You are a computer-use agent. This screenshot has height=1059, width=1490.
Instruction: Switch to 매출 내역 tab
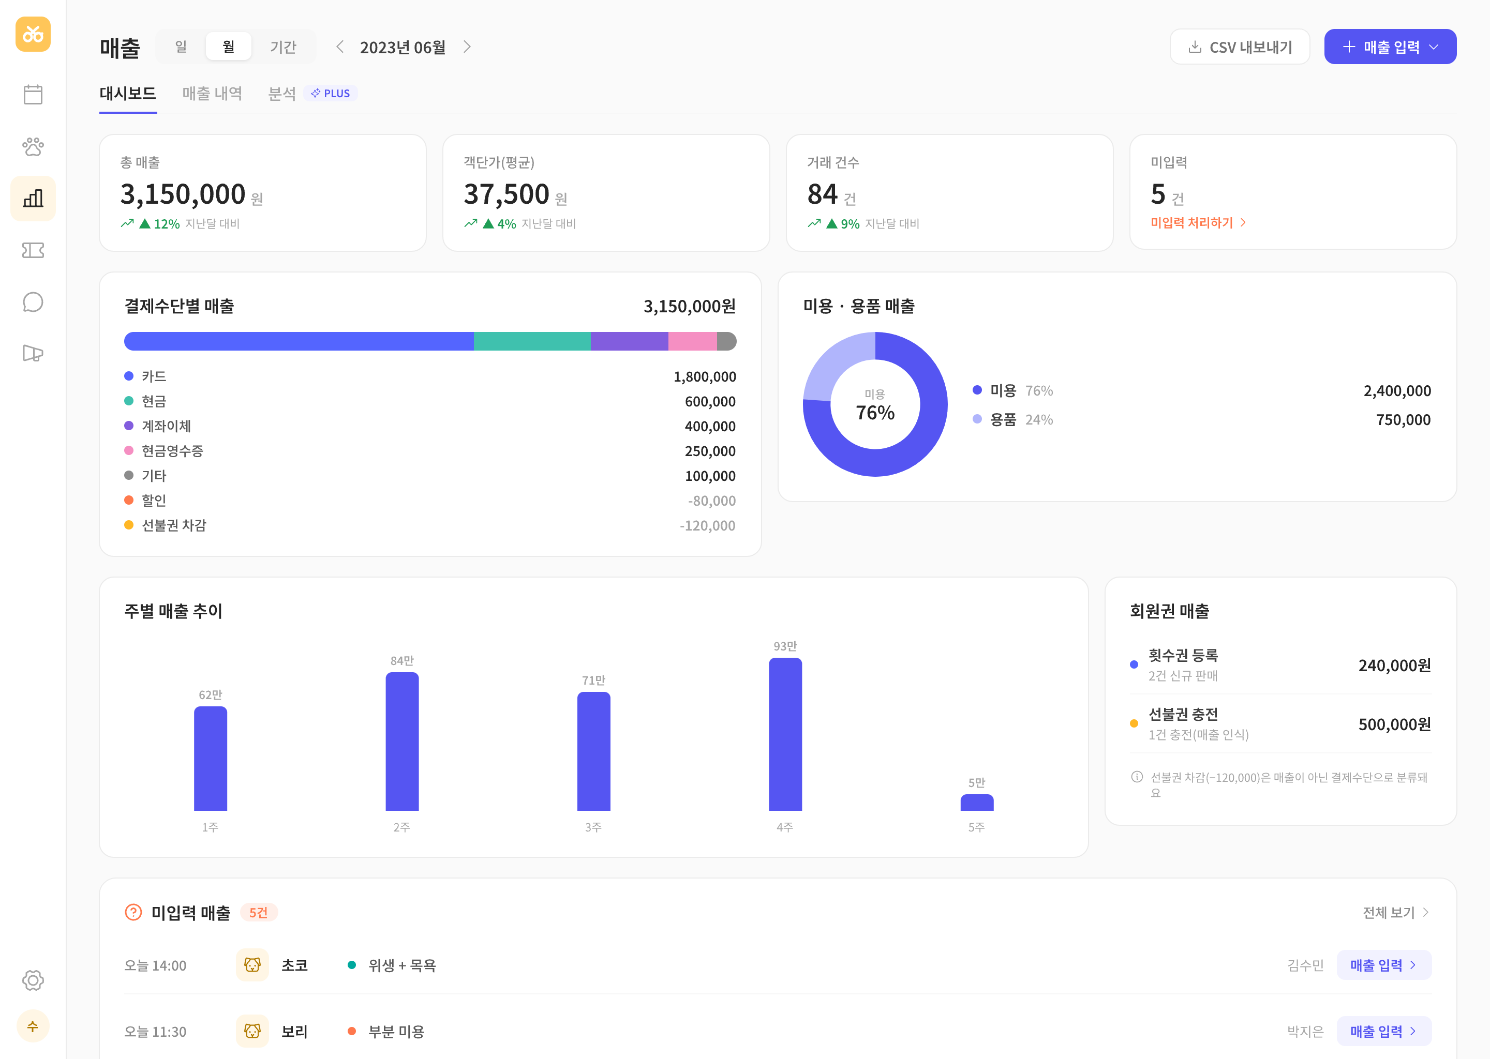pos(212,93)
